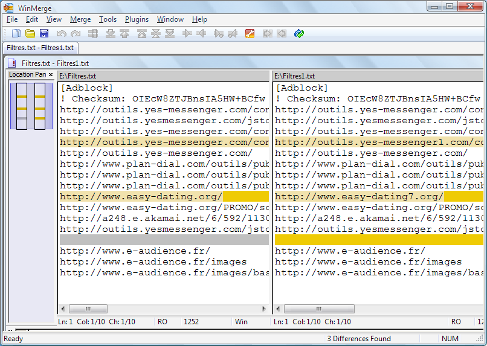The height and width of the screenshot is (346, 487).
Task: Click the Copy Left arrow icon
Action: point(202,33)
